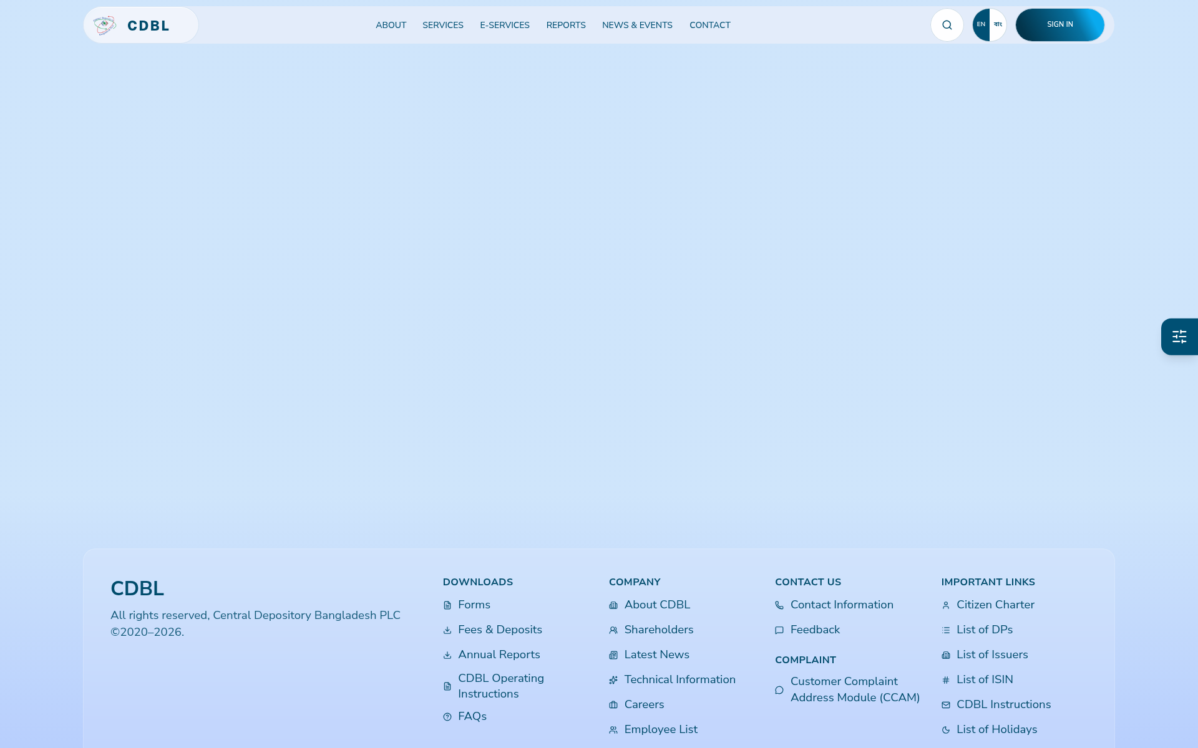1198x748 pixels.
Task: Open the search magnifier icon
Action: (947, 25)
